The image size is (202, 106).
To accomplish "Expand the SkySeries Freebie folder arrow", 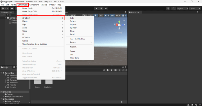I will coord(3,97).
